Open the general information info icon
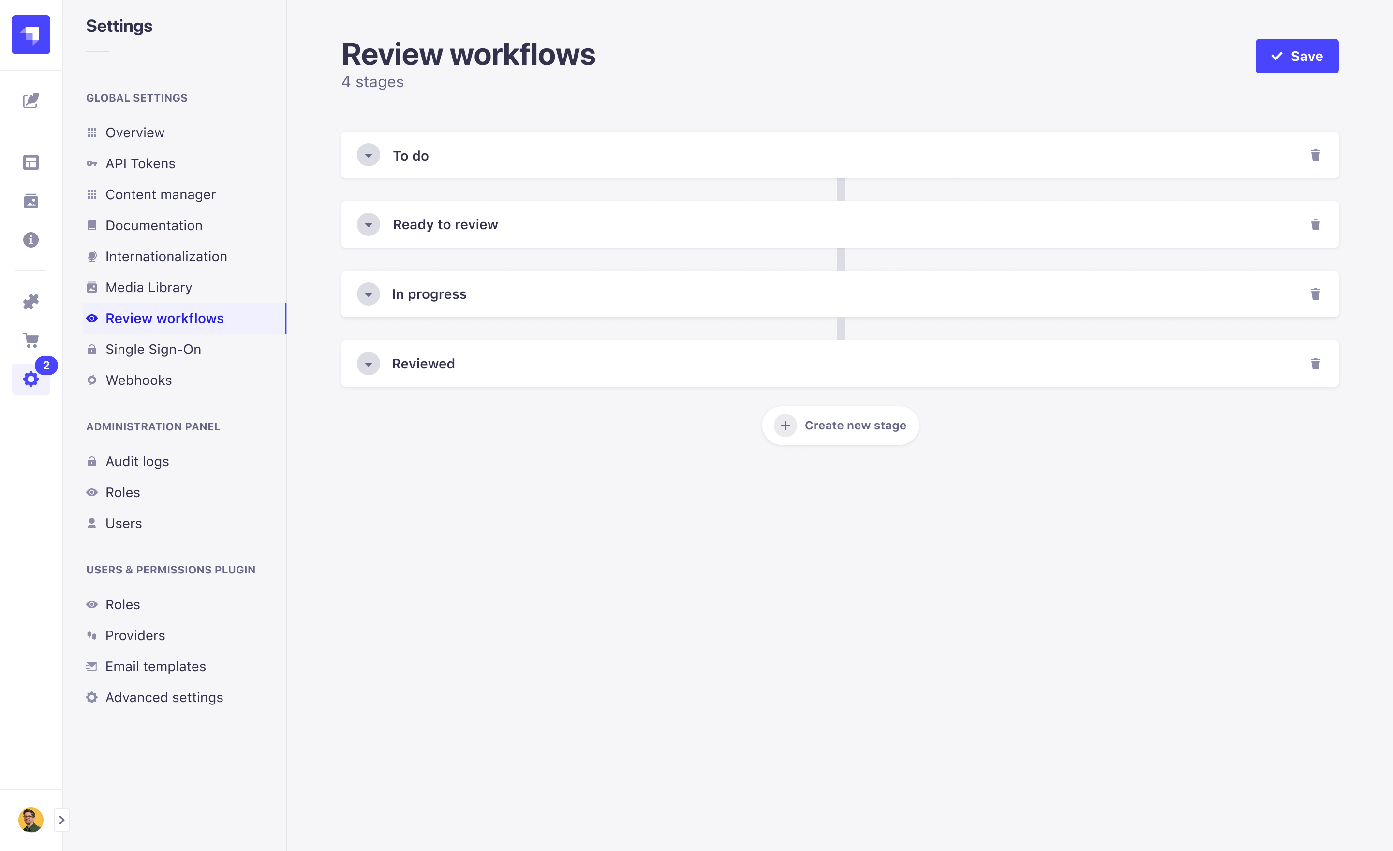 pos(31,240)
